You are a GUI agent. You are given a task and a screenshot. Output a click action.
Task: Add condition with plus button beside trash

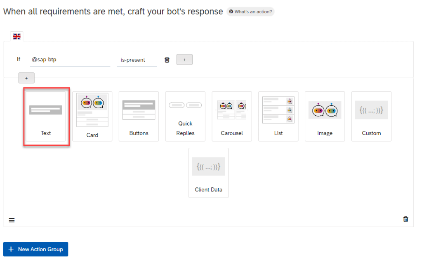[184, 60]
